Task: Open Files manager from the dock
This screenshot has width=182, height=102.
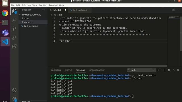Action: coord(5,3)
